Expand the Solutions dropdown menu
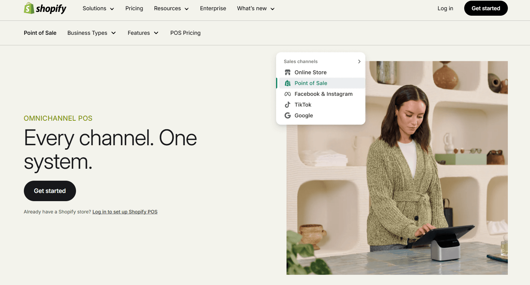530x285 pixels. (x=98, y=9)
